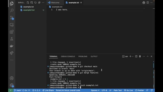This screenshot has height=92, width=163.
Task: Open Explorer views and more actions menu
Action: pyautogui.click(x=43, y=3)
